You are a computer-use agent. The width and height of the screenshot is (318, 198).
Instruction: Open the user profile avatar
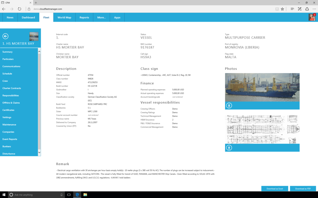click(311, 17)
